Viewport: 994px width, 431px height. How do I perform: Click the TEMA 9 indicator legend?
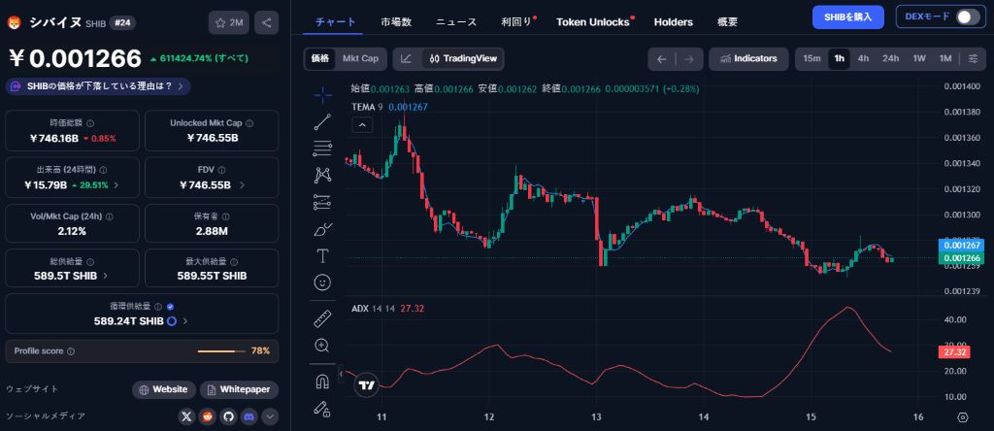[367, 107]
